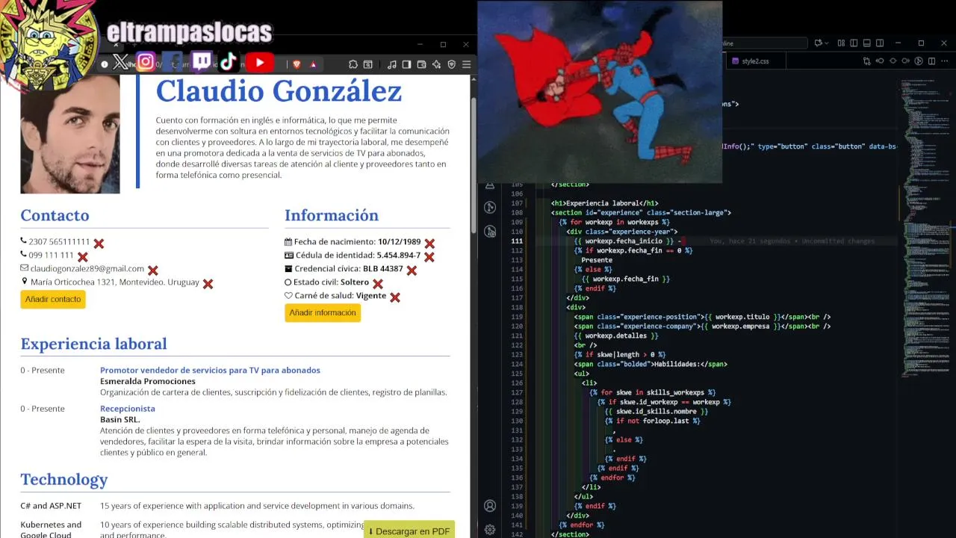Click the Experiencia laboral heading on the page

(x=93, y=344)
